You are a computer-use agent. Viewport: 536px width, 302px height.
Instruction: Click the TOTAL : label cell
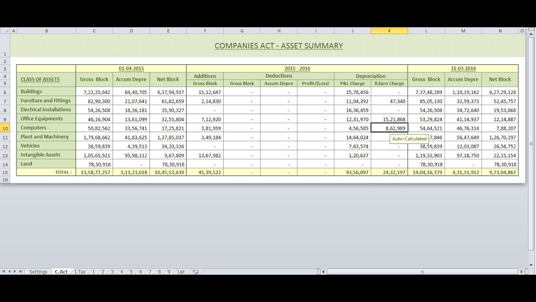pyautogui.click(x=46, y=172)
